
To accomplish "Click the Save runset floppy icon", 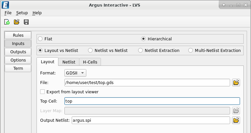I will pos(26,22).
